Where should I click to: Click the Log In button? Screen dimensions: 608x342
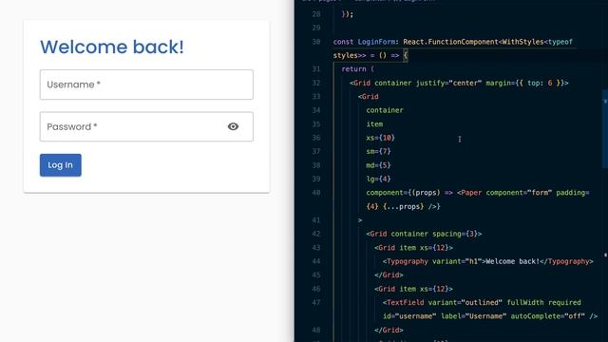(x=61, y=165)
